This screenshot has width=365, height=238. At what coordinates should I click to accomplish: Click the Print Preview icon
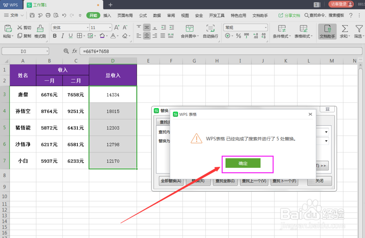point(56,15)
